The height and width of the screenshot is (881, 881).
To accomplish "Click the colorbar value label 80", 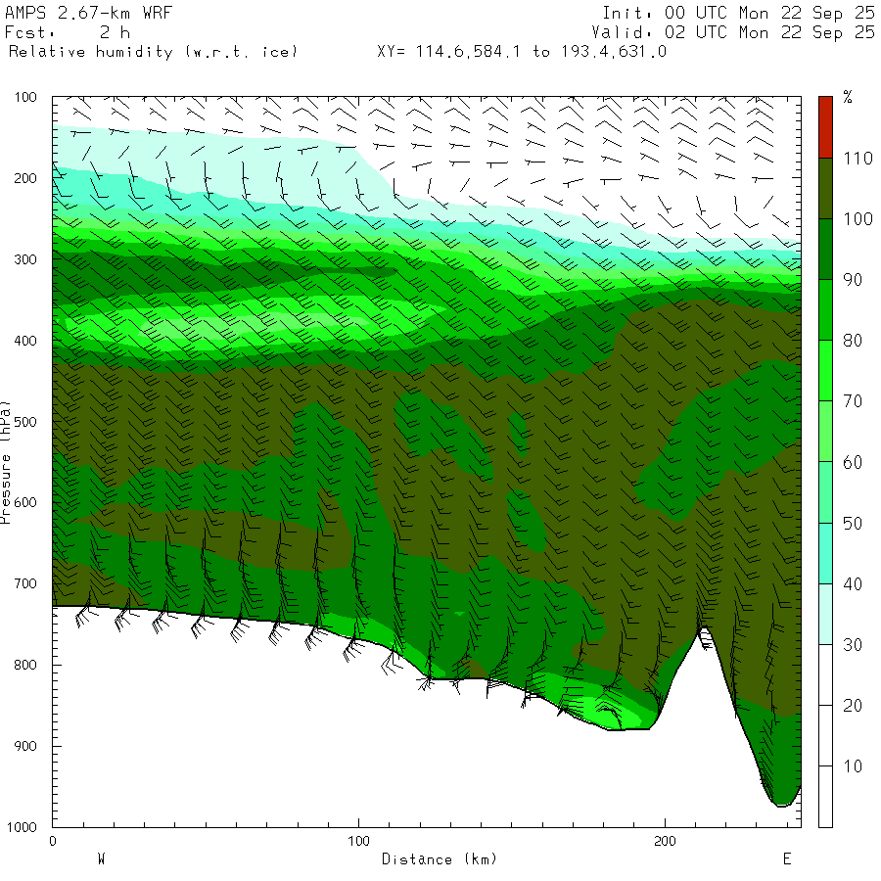I will point(853,341).
